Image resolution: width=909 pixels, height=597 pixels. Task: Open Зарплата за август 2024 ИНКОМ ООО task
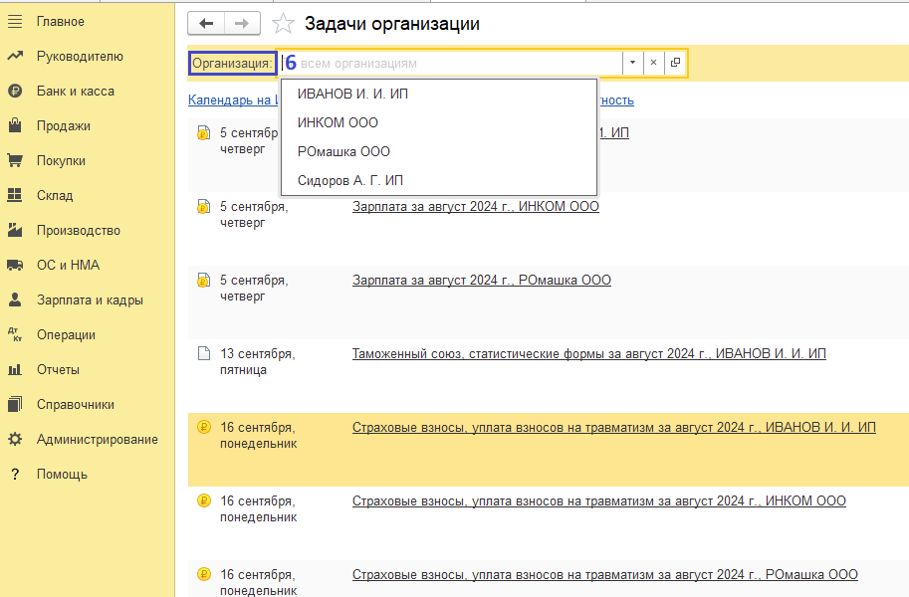click(x=475, y=207)
